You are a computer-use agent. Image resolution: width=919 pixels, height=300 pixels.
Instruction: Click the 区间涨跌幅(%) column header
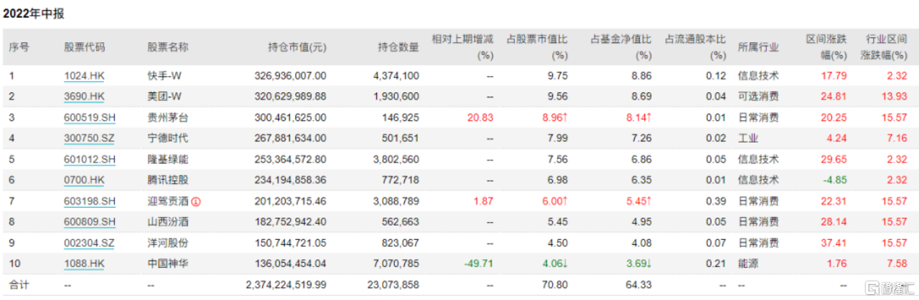click(x=826, y=47)
